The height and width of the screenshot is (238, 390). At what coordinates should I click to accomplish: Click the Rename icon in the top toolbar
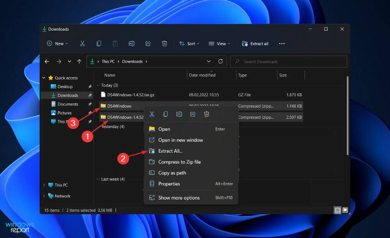[x=131, y=44]
